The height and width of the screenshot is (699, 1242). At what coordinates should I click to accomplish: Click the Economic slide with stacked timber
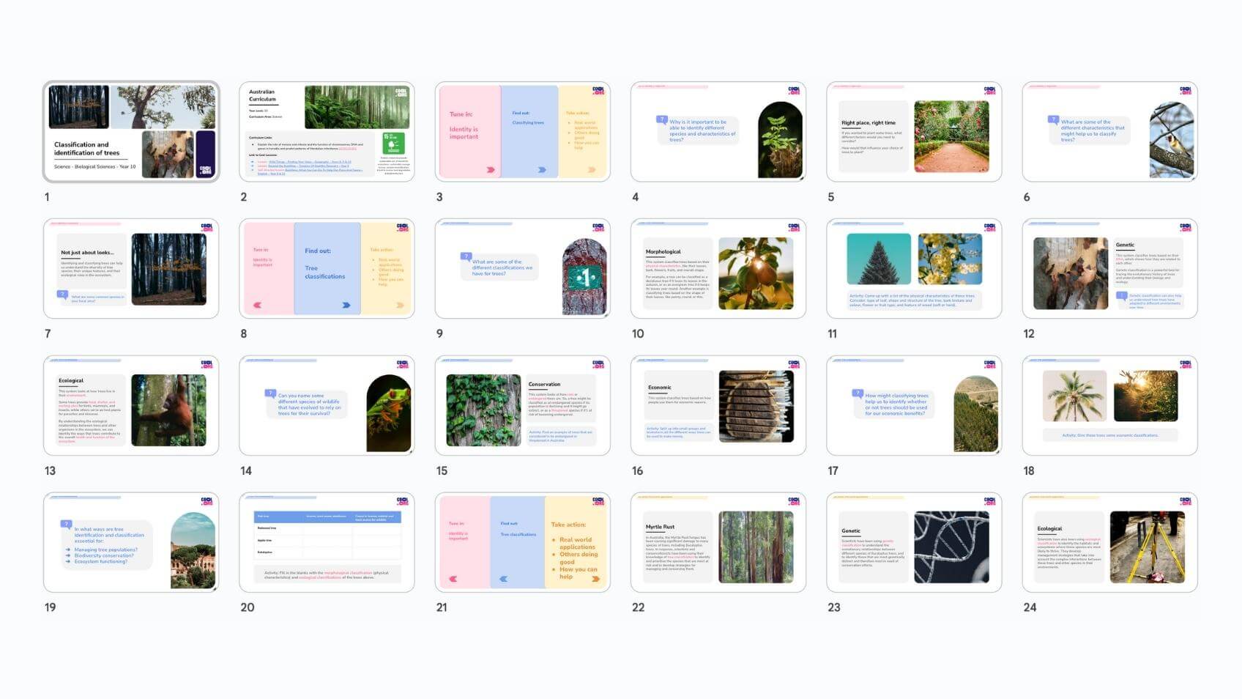click(718, 406)
